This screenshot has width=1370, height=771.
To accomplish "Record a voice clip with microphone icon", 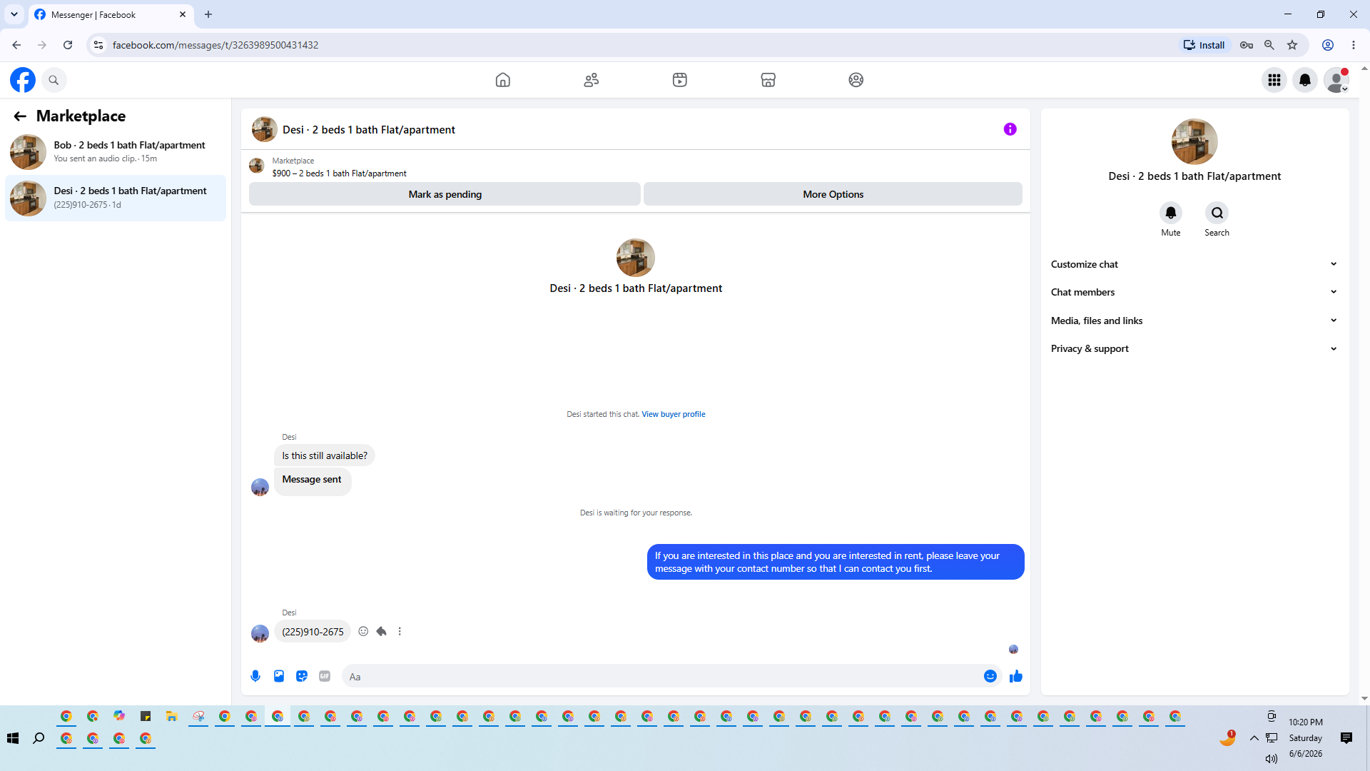I will tap(255, 676).
